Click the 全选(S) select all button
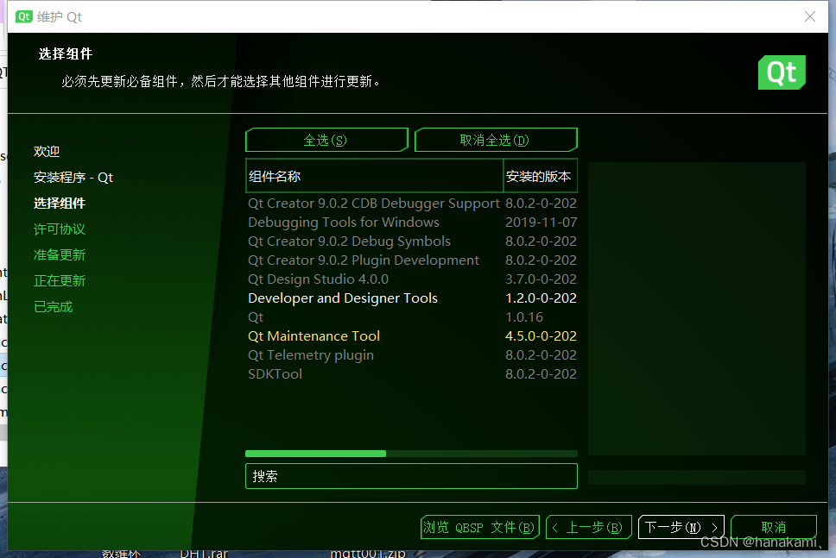Screen dimensions: 836x558 click(326, 140)
